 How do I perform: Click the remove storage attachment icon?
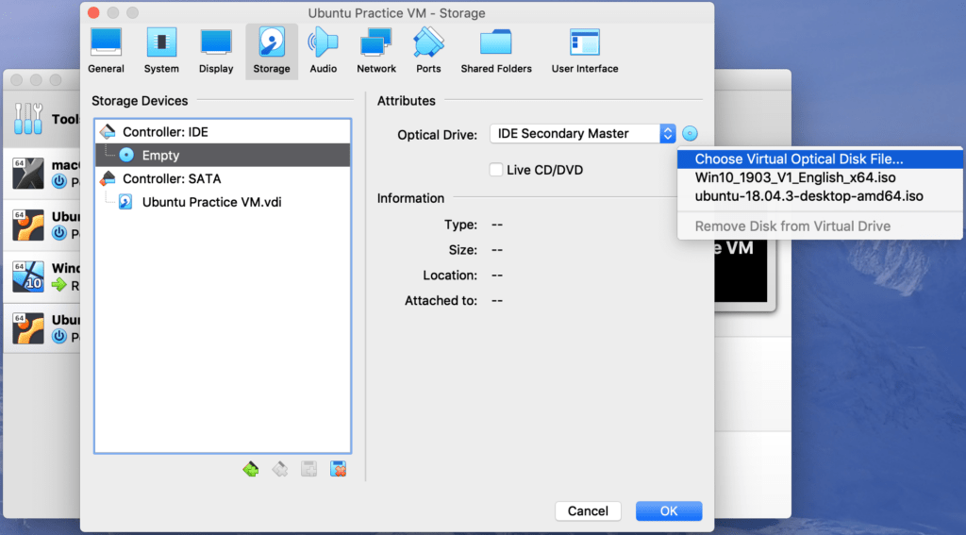[x=338, y=469]
